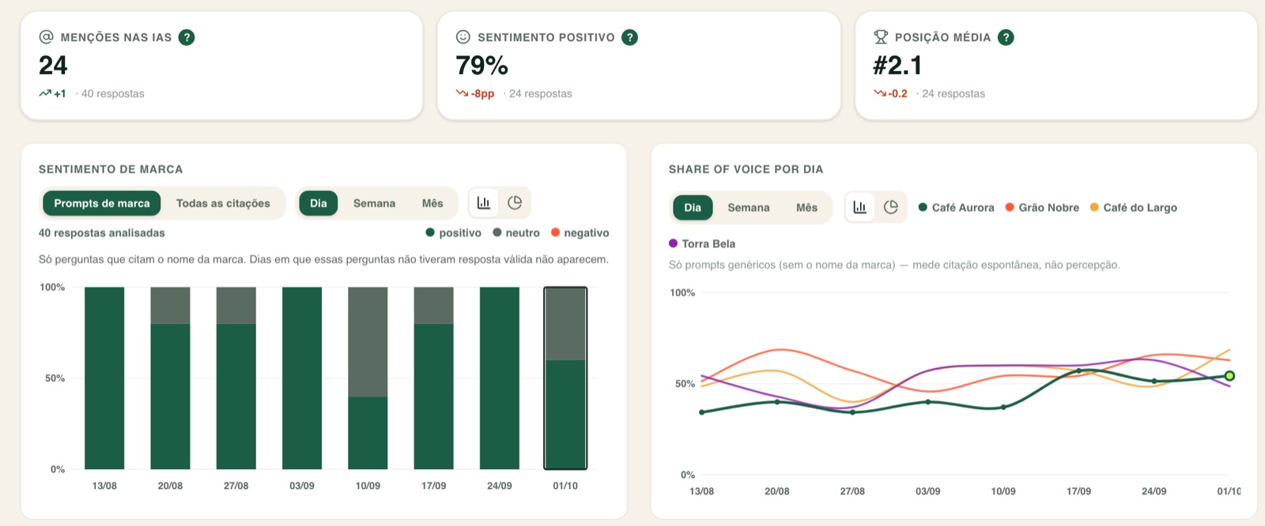The width and height of the screenshot is (1265, 526).
Task: Toggle Café do Largo legend series
Action: 1133,207
